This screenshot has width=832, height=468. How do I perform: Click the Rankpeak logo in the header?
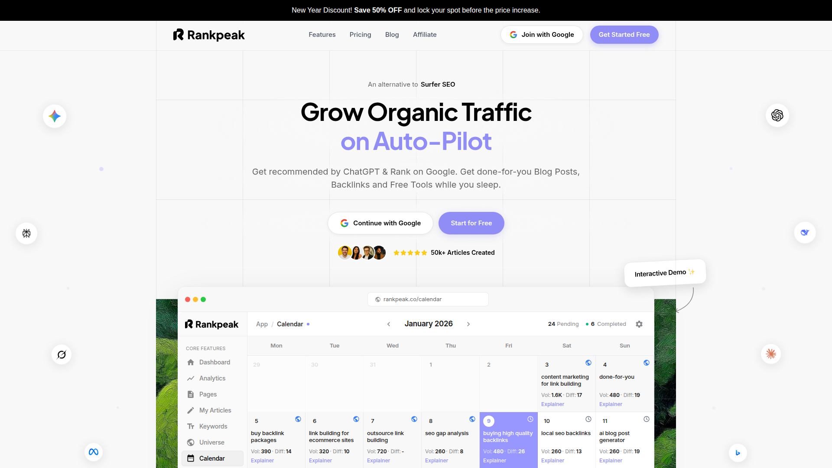209,35
